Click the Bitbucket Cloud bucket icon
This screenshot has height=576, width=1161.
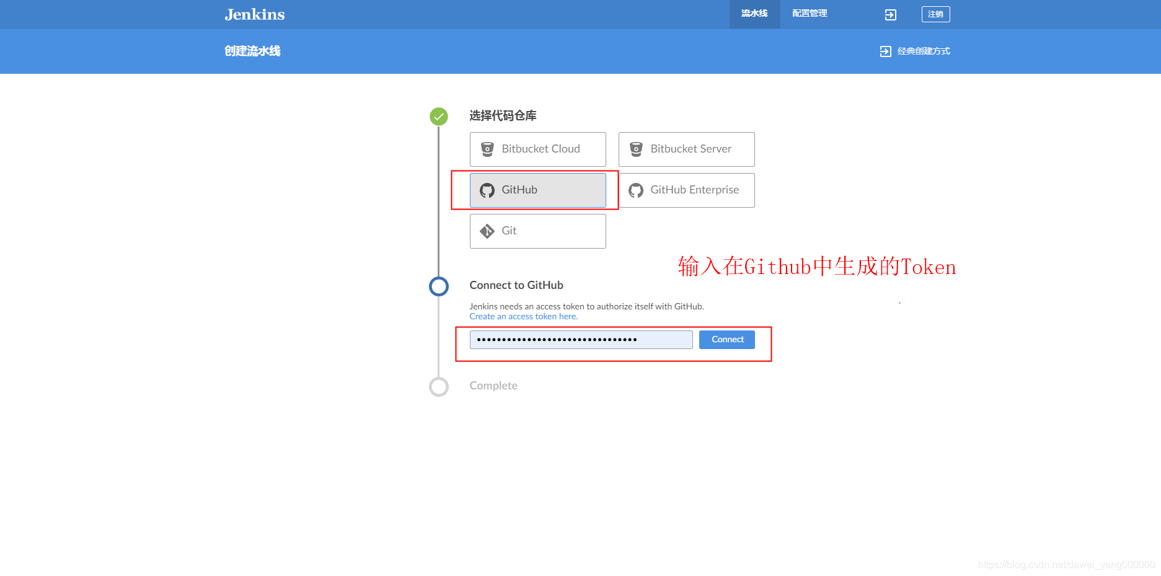(x=487, y=149)
